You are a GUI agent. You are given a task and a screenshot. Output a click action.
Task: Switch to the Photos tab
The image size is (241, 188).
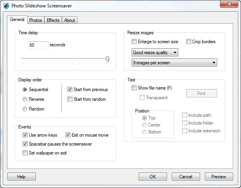point(35,20)
